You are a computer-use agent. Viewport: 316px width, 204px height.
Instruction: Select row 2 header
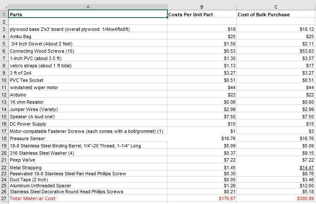coord(4,22)
